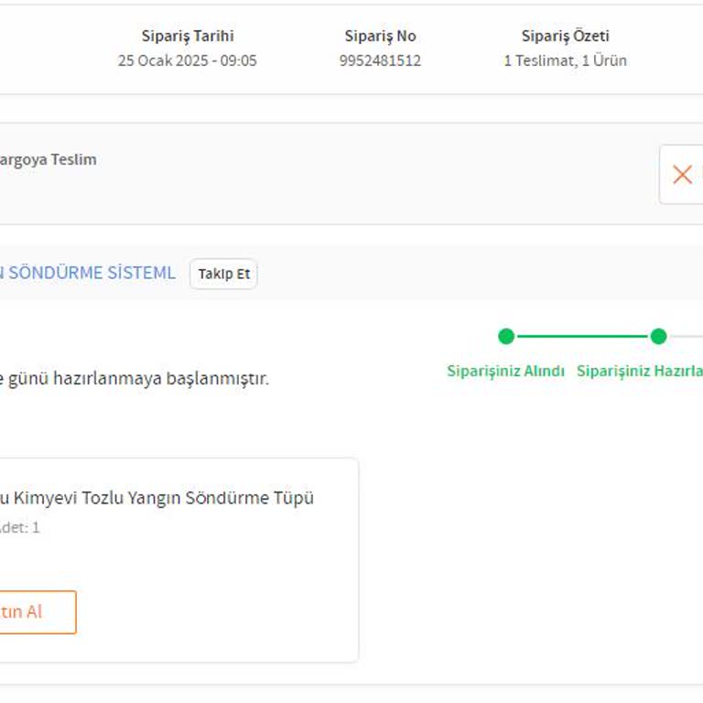703x703 pixels.
Task: Click the Kargoya Teslim label
Action: 48,160
